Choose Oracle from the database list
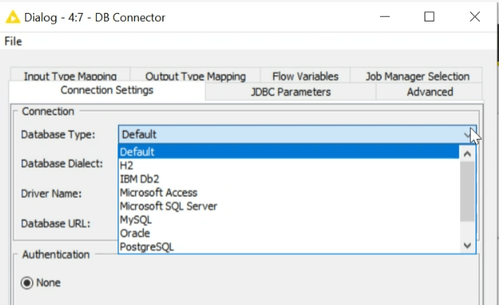The image size is (499, 305). click(289, 234)
